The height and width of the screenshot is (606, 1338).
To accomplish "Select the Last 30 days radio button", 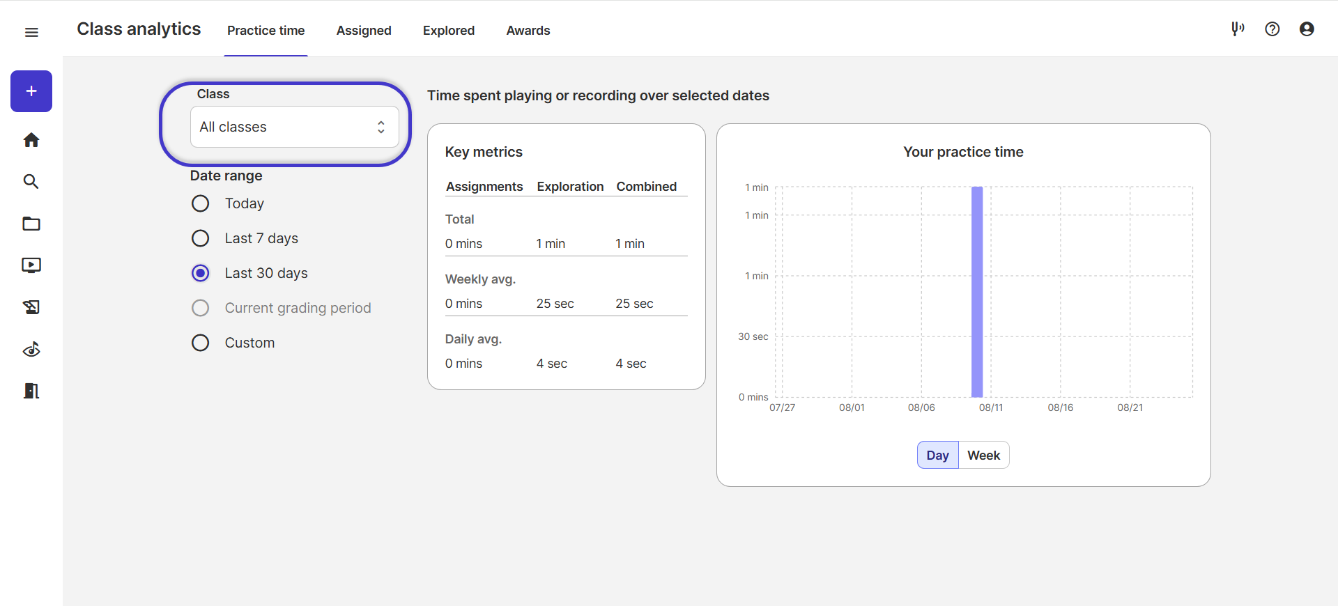I will coord(201,273).
